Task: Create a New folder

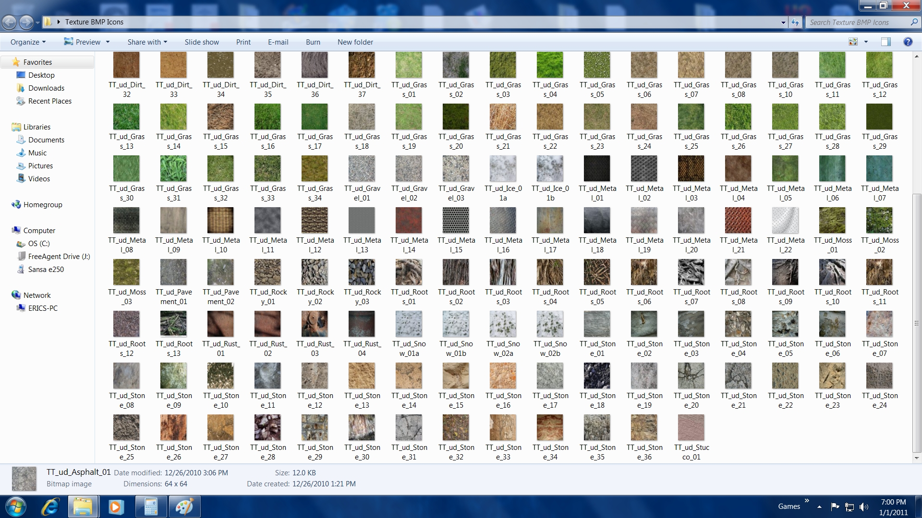Action: [355, 42]
